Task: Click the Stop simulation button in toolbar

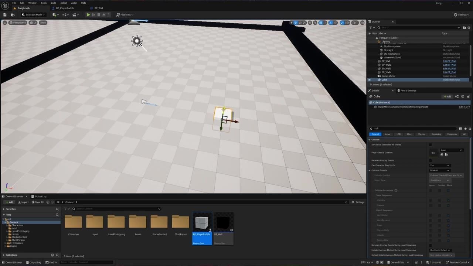Action: [99, 15]
